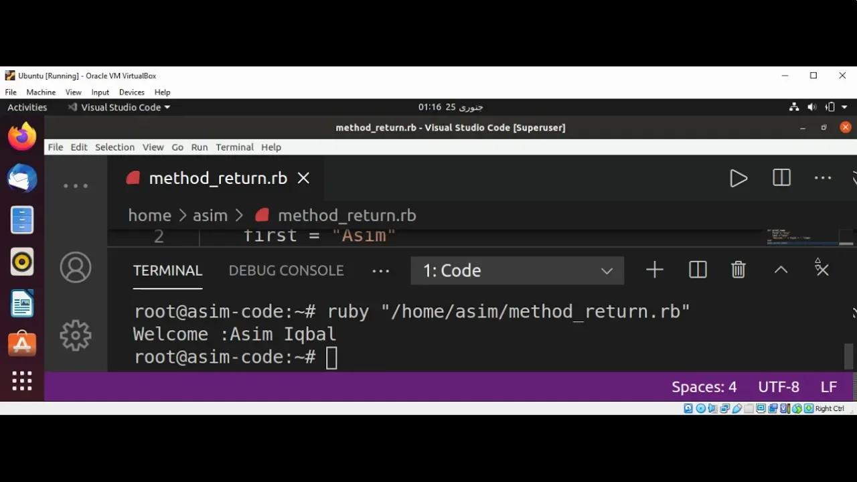Screen dimensions: 857x482
Task: Select UTF-8 encoding in the status bar
Action: [x=778, y=386]
